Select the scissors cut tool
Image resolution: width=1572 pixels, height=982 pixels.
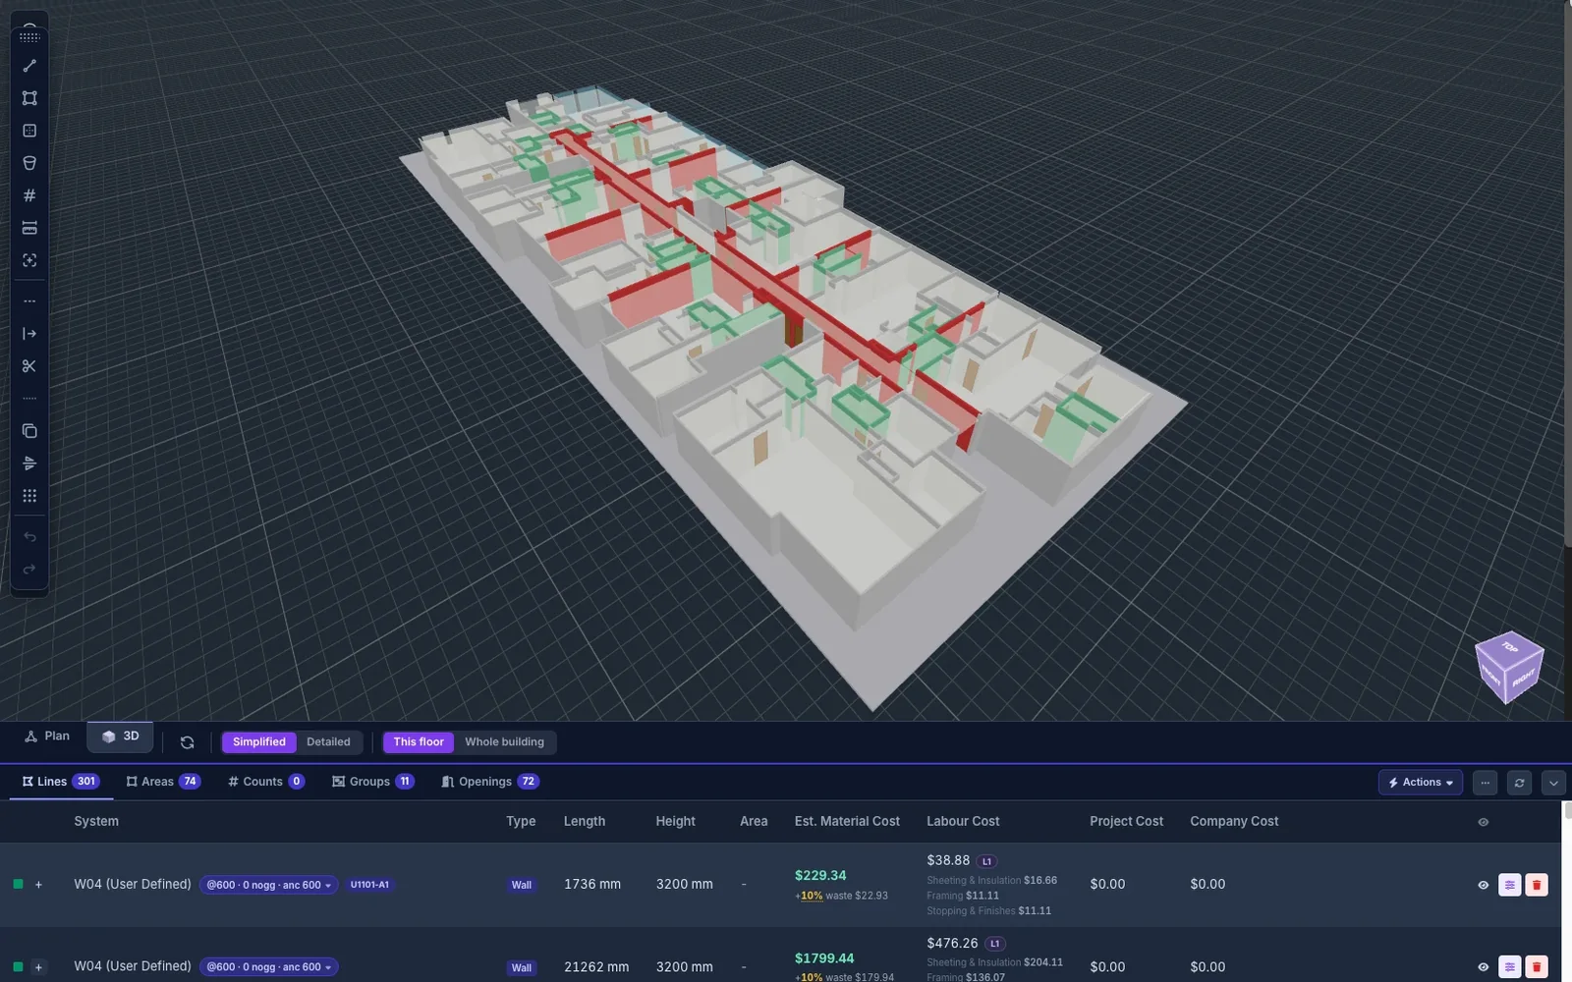(x=29, y=366)
